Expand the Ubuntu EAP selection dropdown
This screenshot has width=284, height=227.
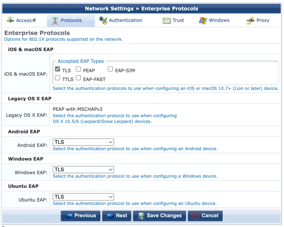coord(83,196)
